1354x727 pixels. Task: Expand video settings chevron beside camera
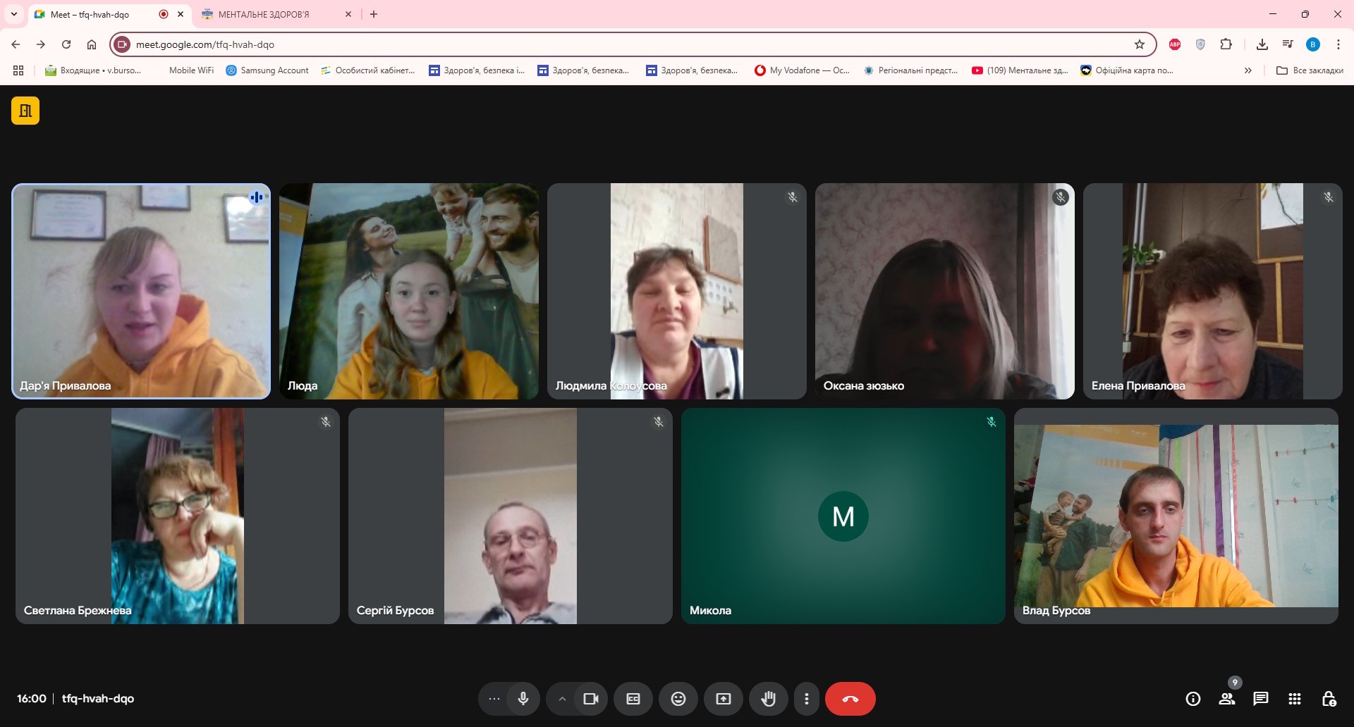[x=562, y=699]
